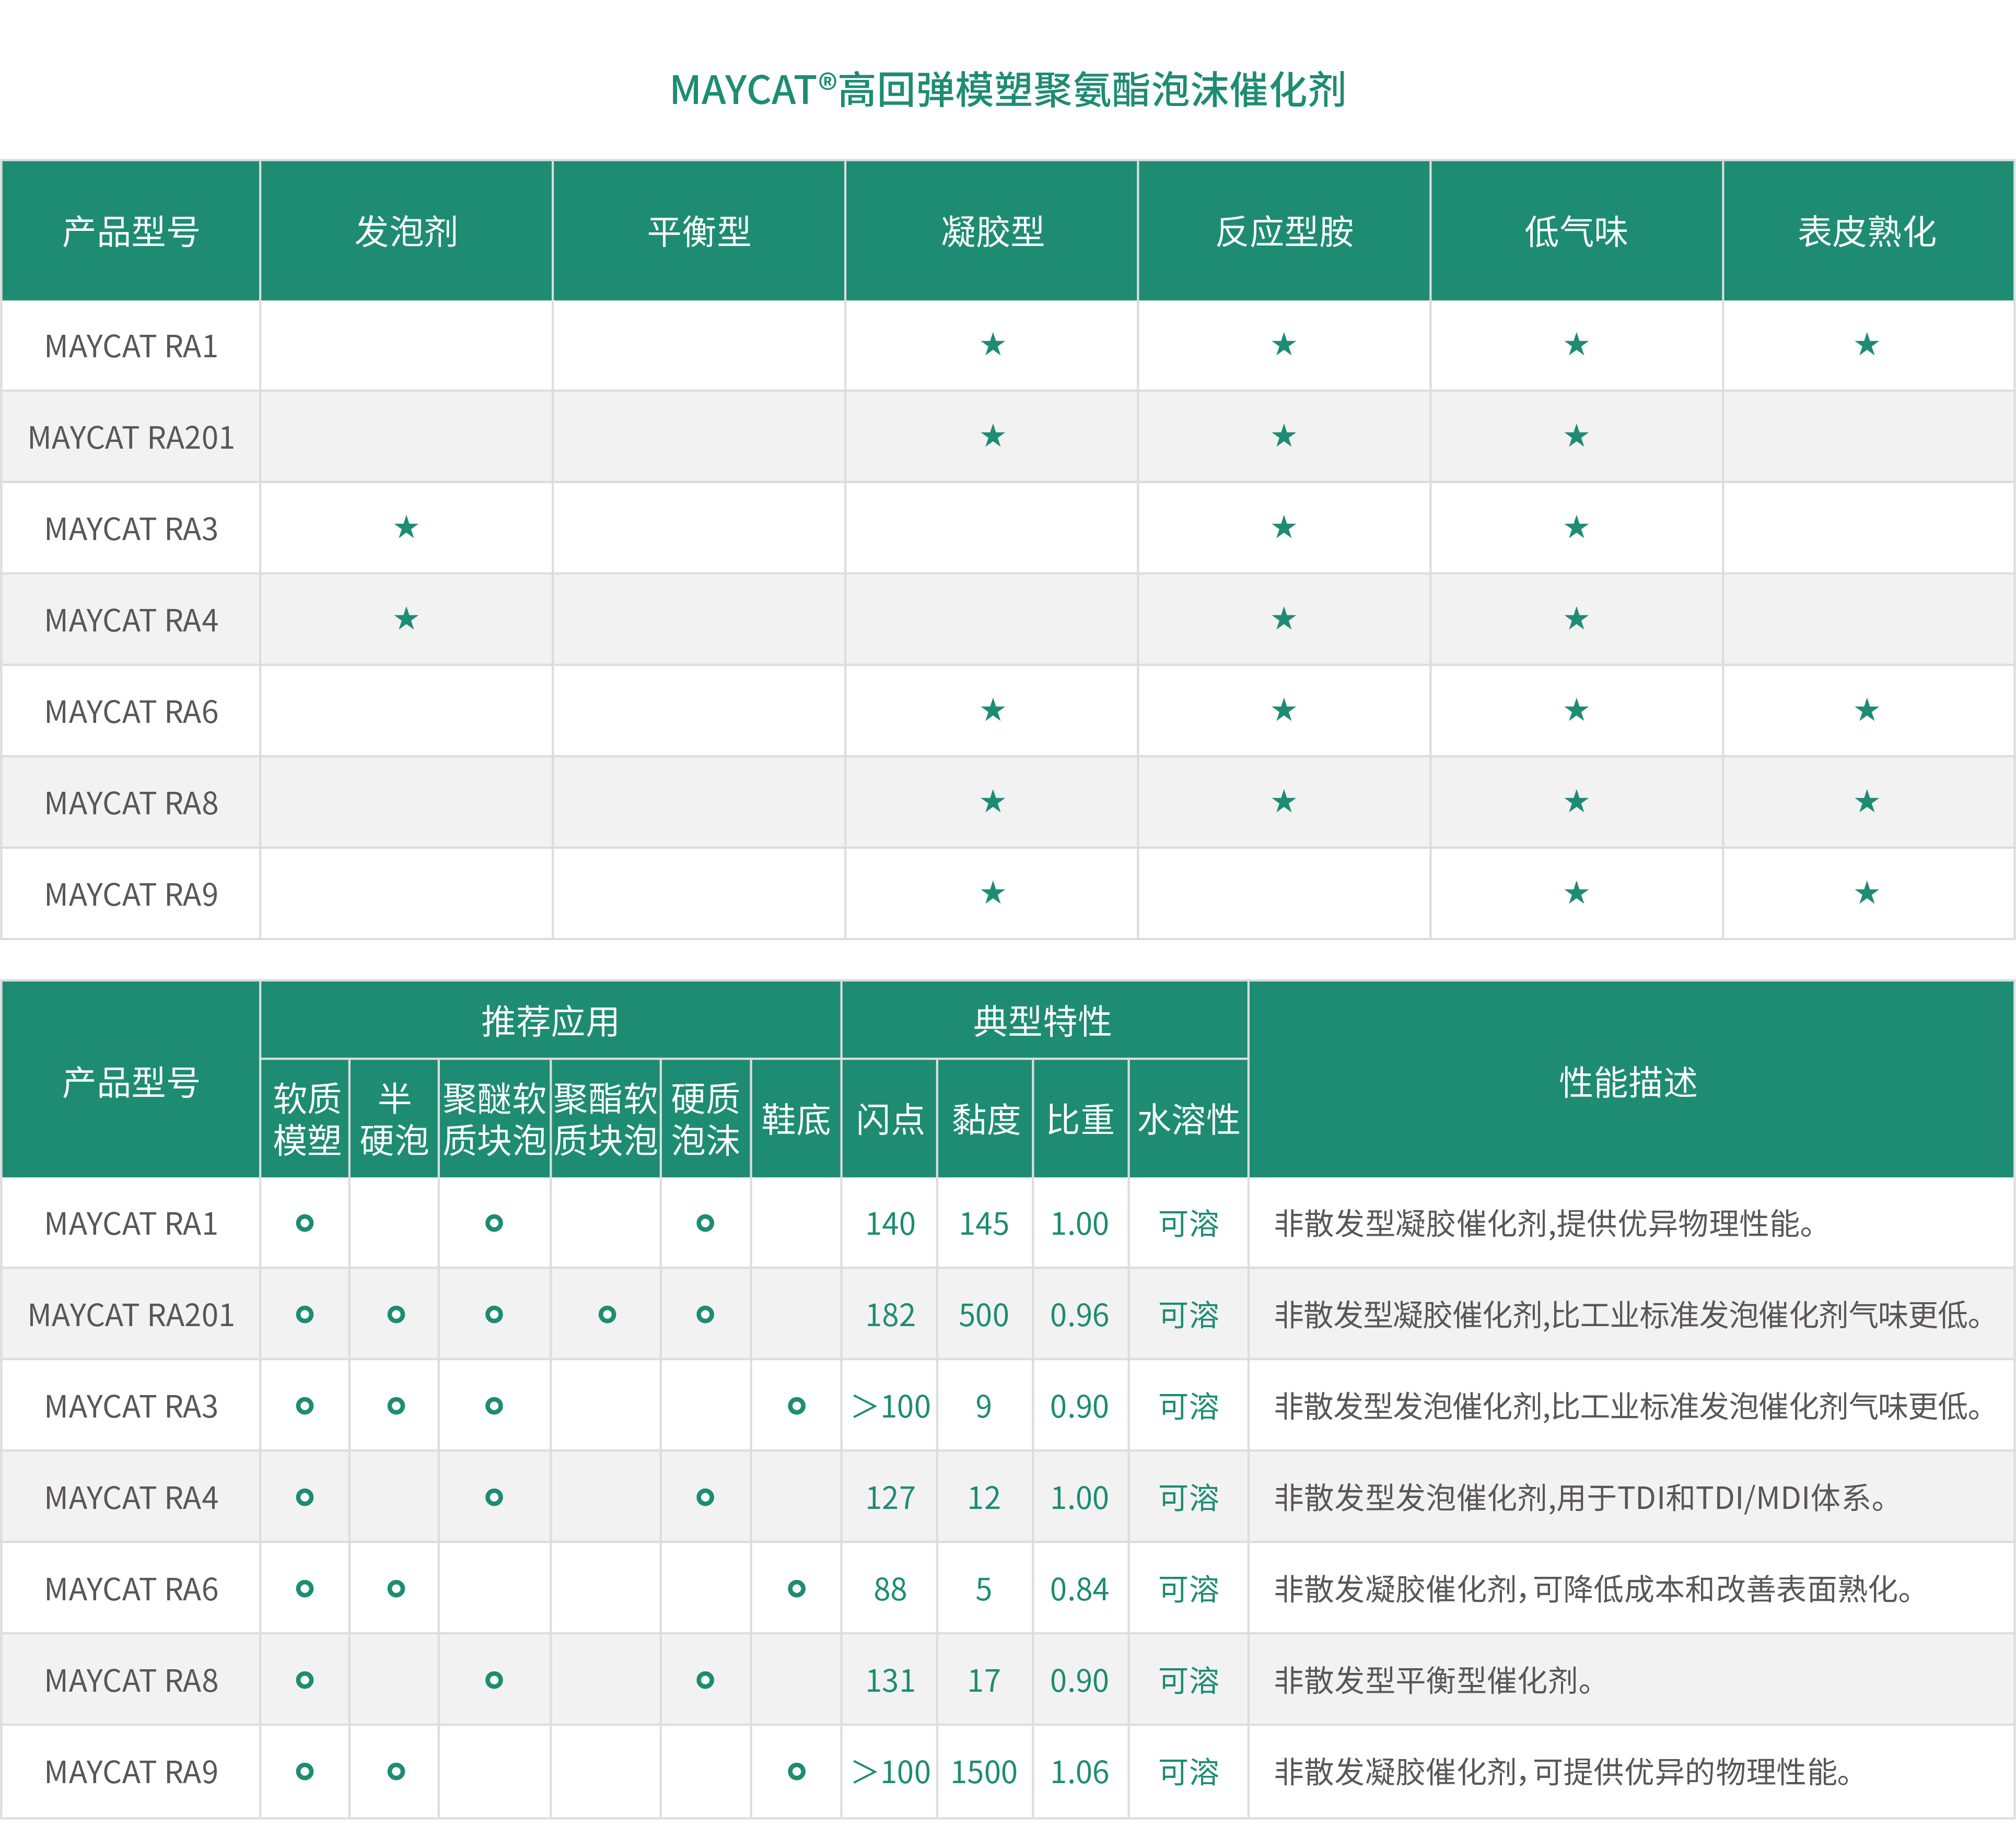
Task: Click the RA201 star under 反应型胺 column
Action: 1284,436
